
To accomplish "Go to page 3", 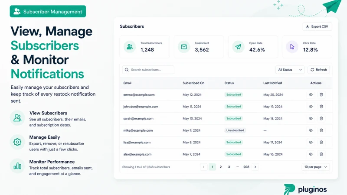I will 229,167.
